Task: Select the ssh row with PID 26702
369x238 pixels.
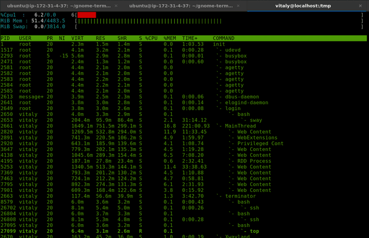Action: coord(183,208)
